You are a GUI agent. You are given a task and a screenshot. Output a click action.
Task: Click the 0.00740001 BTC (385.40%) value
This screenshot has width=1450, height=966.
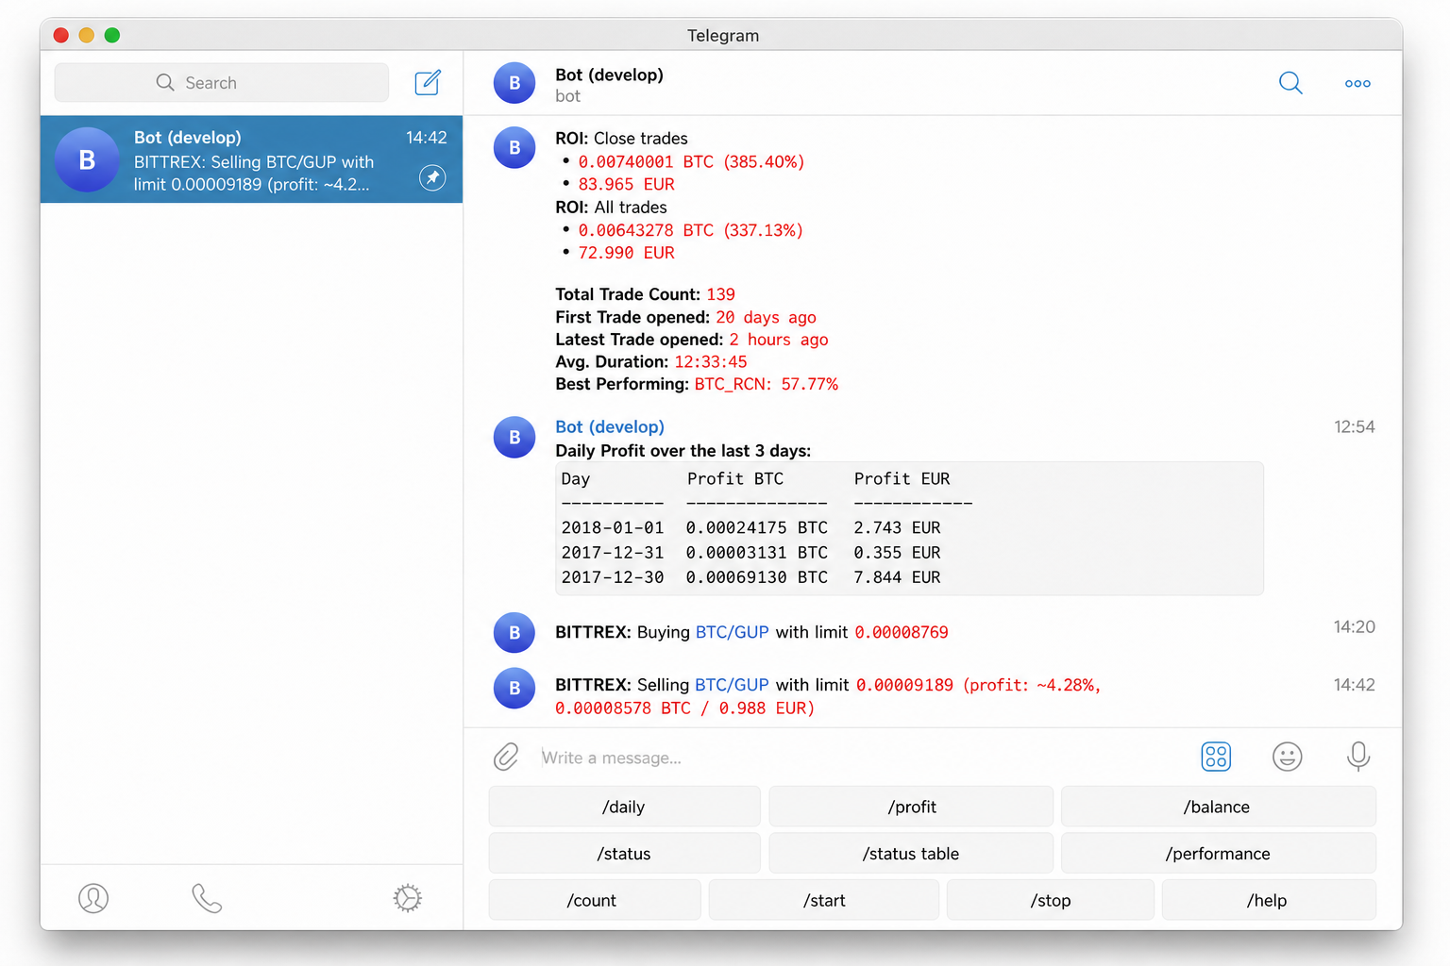click(692, 161)
